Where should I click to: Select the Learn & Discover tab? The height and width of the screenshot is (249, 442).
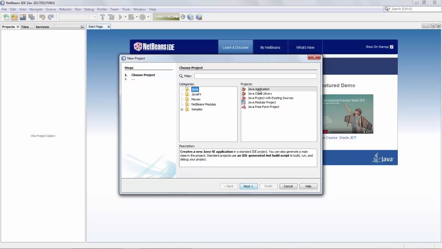236,47
